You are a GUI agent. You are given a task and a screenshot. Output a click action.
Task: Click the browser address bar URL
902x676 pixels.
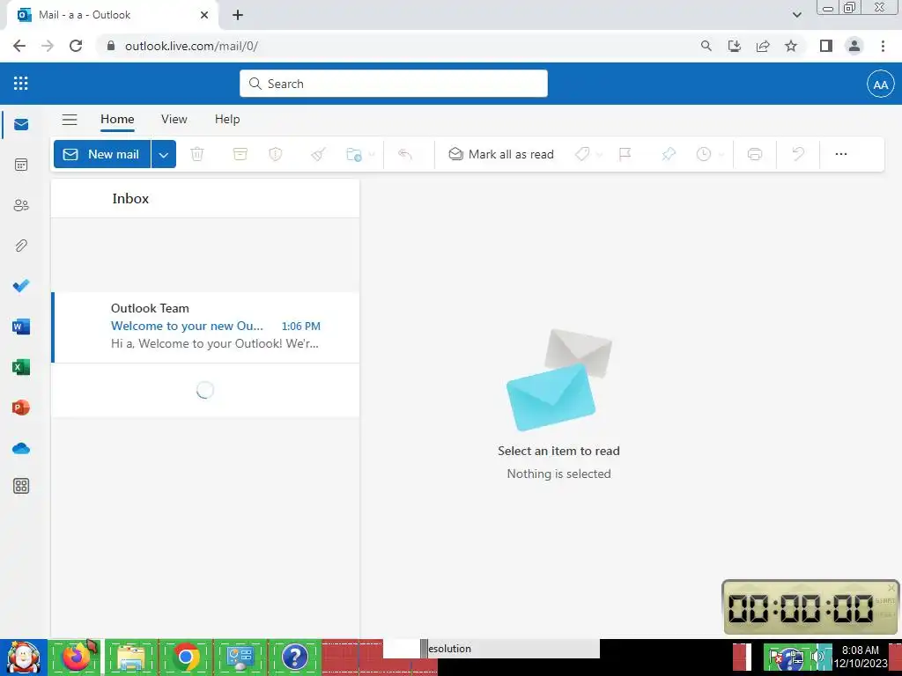191,46
